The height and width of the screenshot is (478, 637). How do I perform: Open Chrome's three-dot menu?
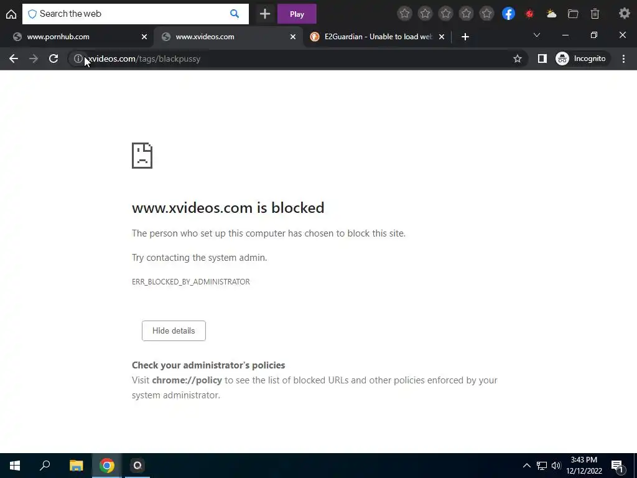[x=623, y=59]
